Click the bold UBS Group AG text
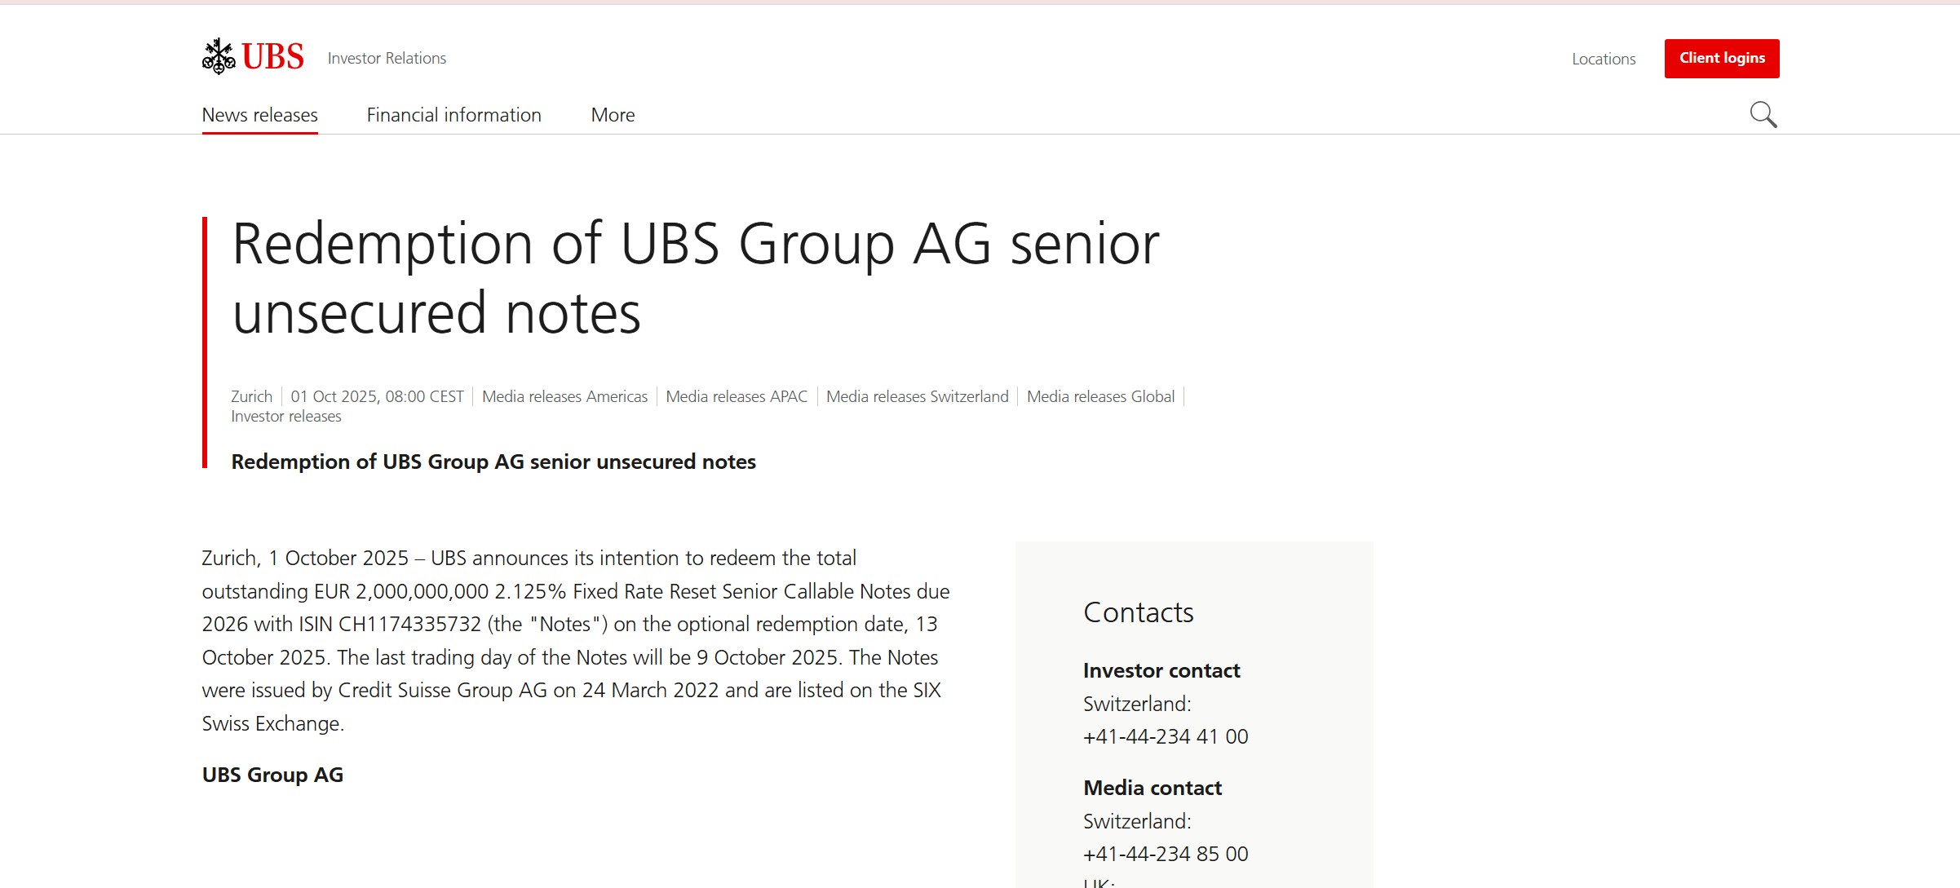The height and width of the screenshot is (888, 1960). tap(272, 775)
